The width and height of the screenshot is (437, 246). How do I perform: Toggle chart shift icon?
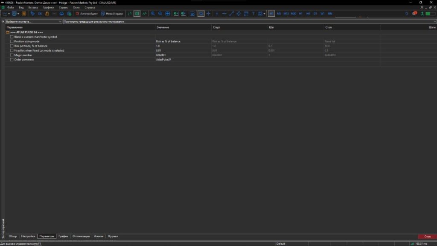[184, 13]
